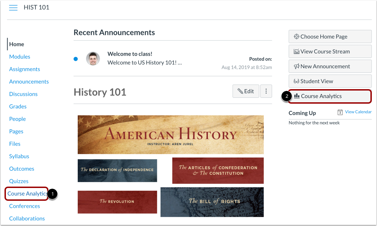Open Modules in course navigation
377x226 pixels.
tap(20, 57)
